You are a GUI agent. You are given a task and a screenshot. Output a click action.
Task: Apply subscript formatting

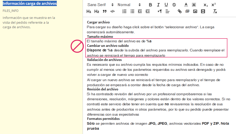206,5
